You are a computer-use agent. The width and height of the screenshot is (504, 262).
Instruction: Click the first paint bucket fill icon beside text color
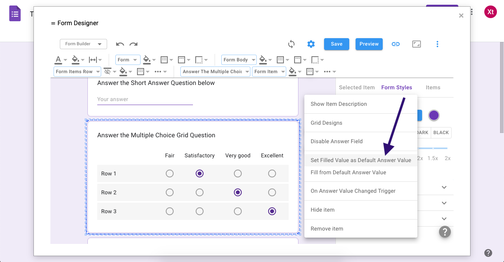[75, 60]
